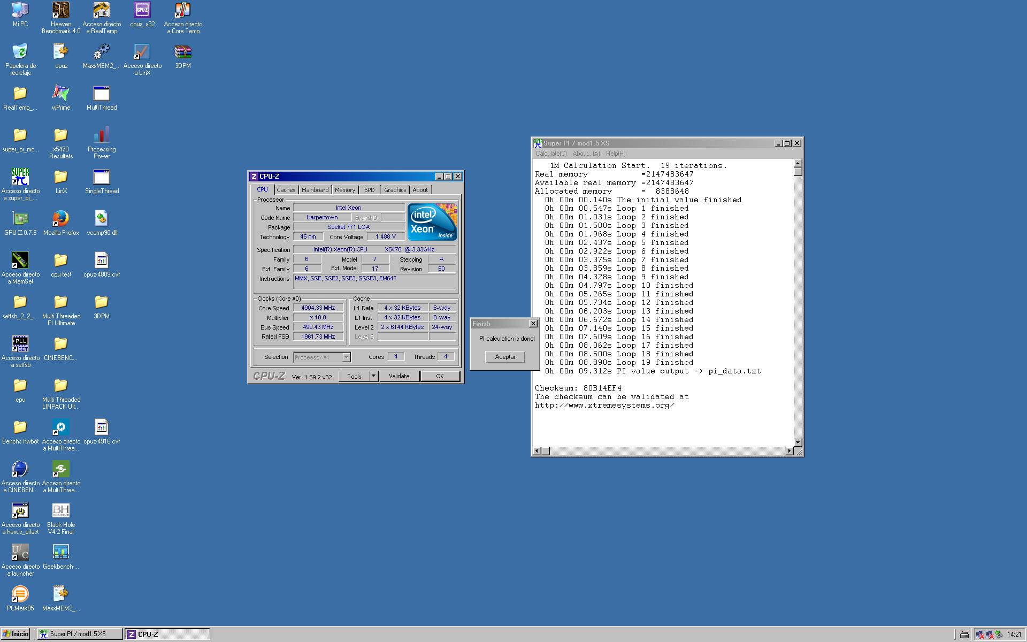
Task: Switch to the Mainboard tab in CPU-Z
Action: coord(315,190)
